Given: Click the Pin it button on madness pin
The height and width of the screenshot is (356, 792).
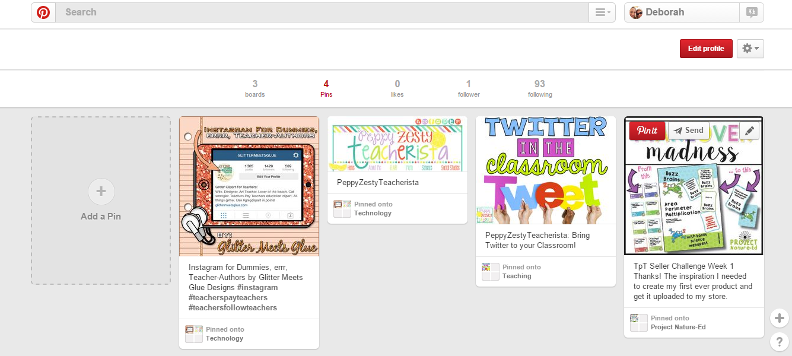Looking at the screenshot, I should (647, 131).
